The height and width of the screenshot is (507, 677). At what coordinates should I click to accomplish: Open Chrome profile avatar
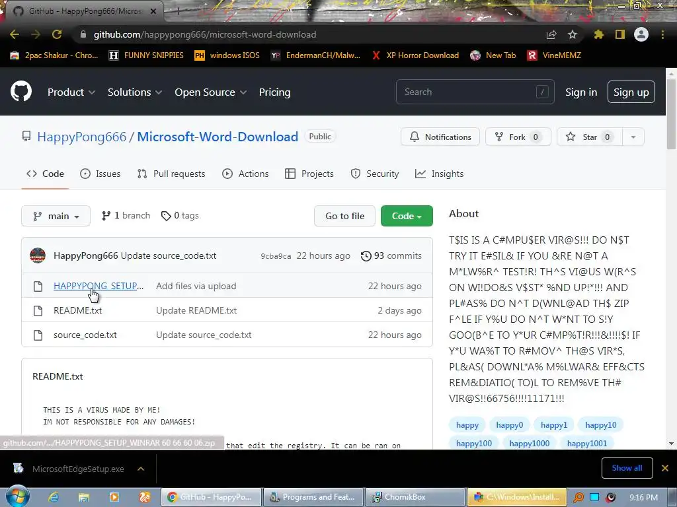pyautogui.click(x=641, y=34)
